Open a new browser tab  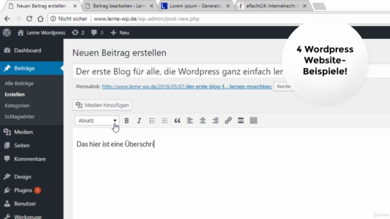pyautogui.click(x=319, y=6)
